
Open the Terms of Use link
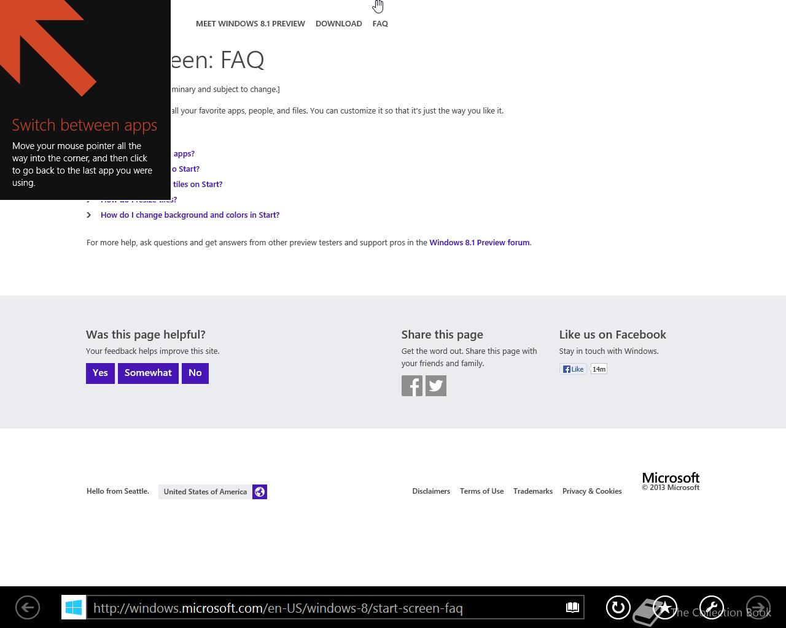[481, 491]
